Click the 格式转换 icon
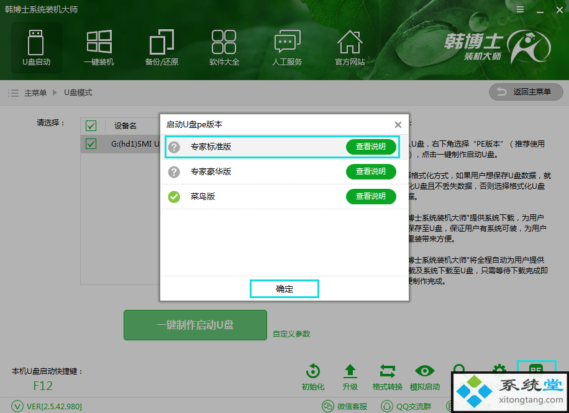This screenshot has height=413, width=569. coord(387,377)
